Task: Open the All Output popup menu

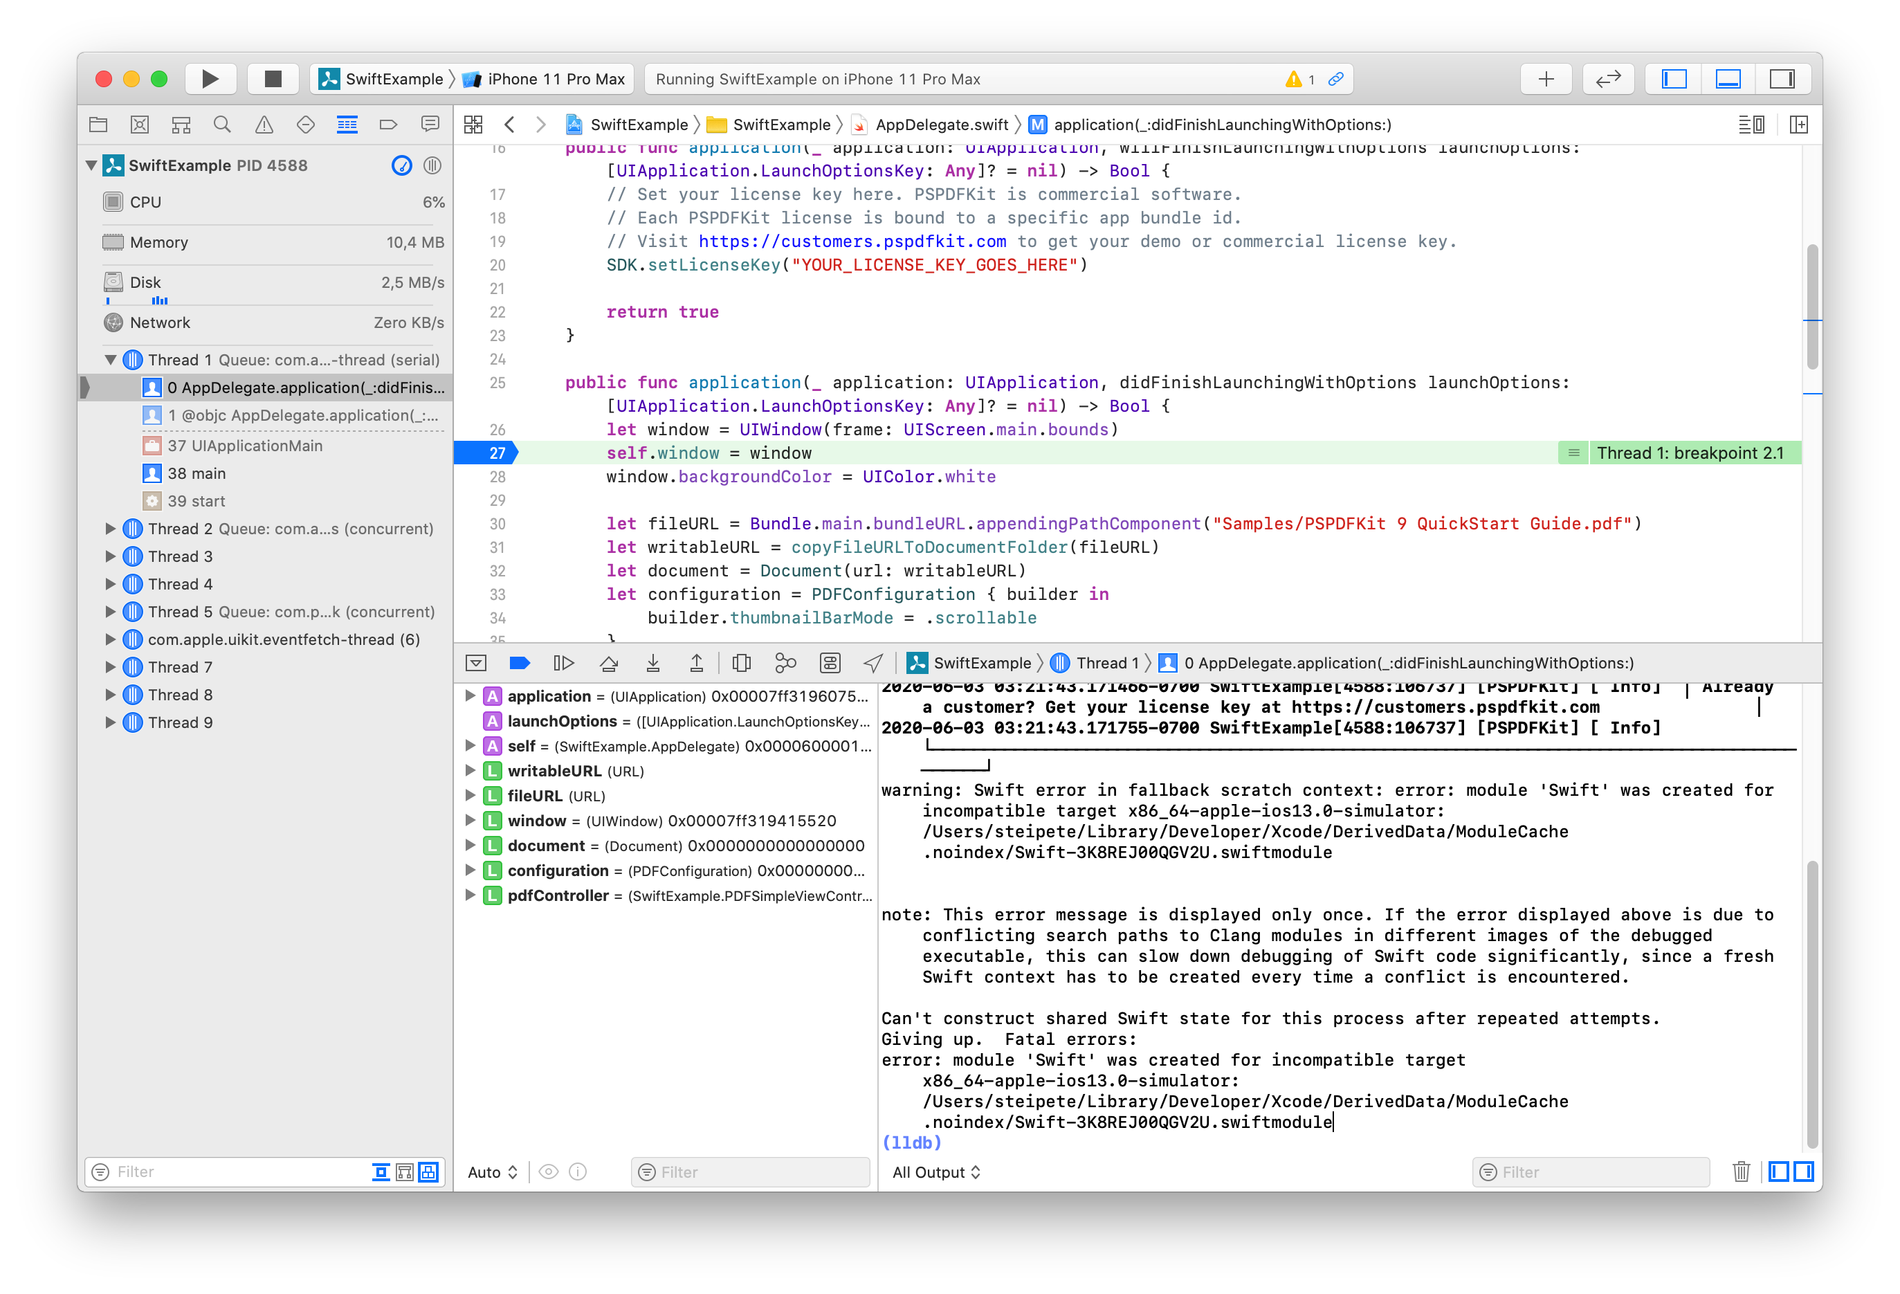Action: pos(936,1172)
